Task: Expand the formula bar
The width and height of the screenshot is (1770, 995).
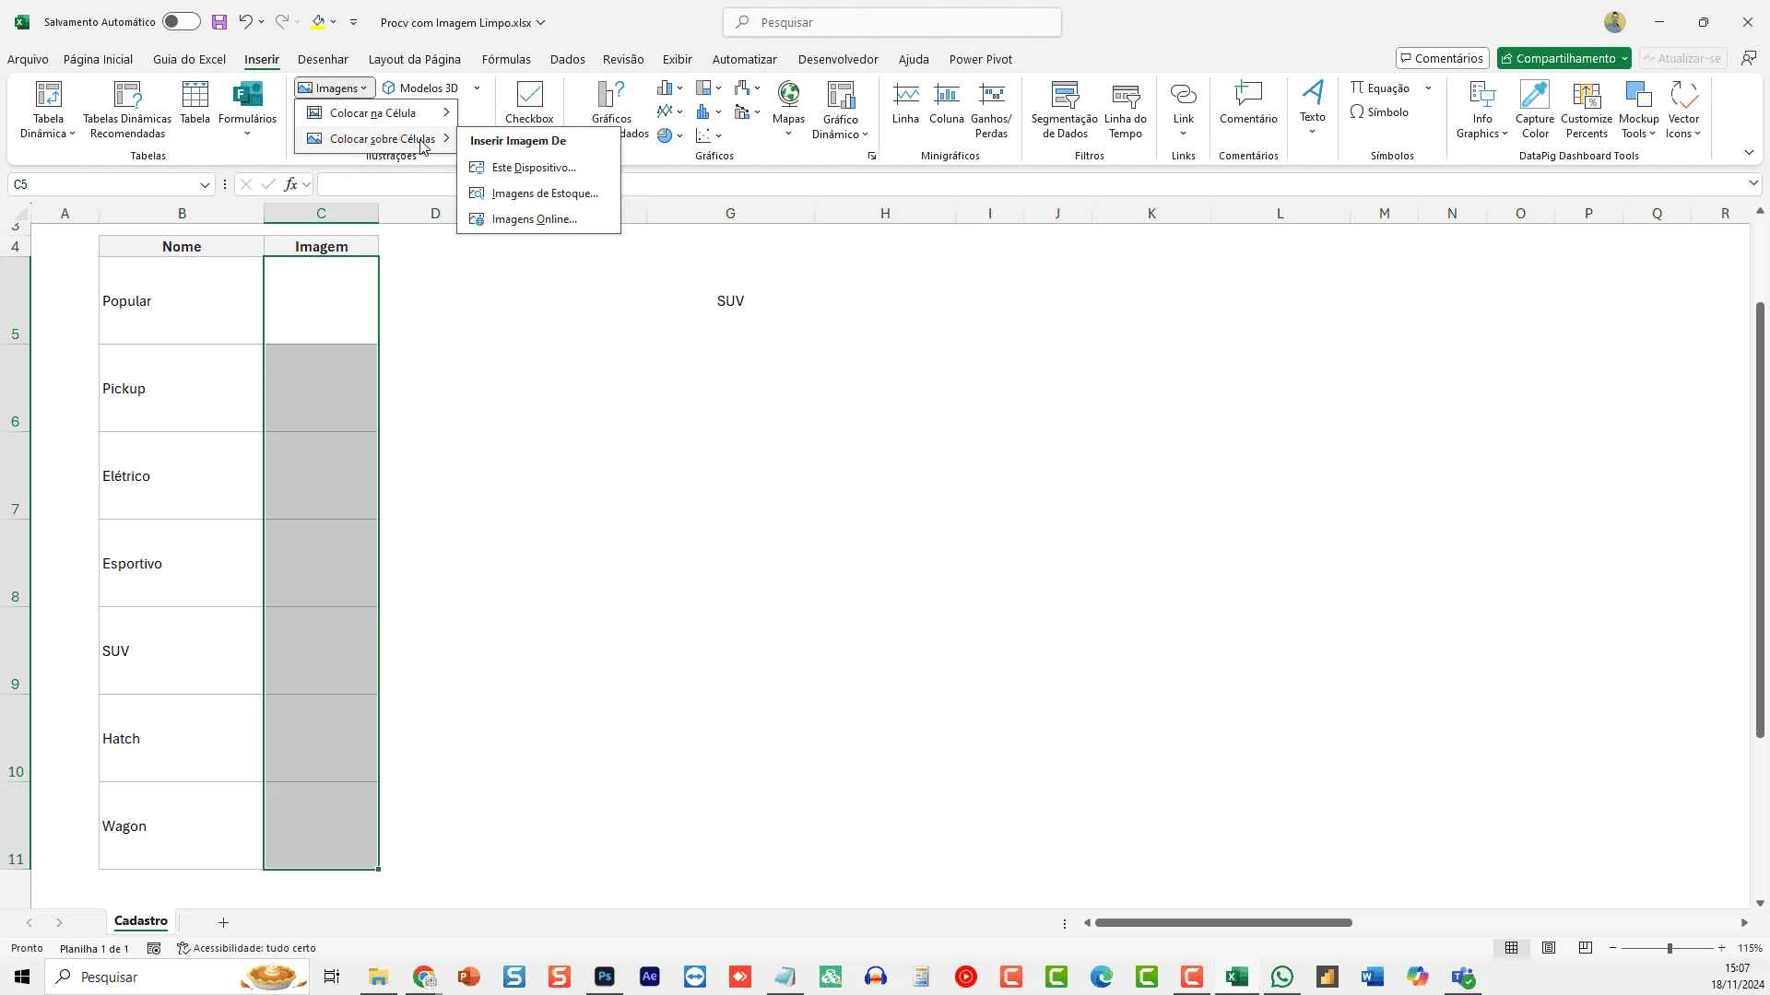Action: 1753,184
